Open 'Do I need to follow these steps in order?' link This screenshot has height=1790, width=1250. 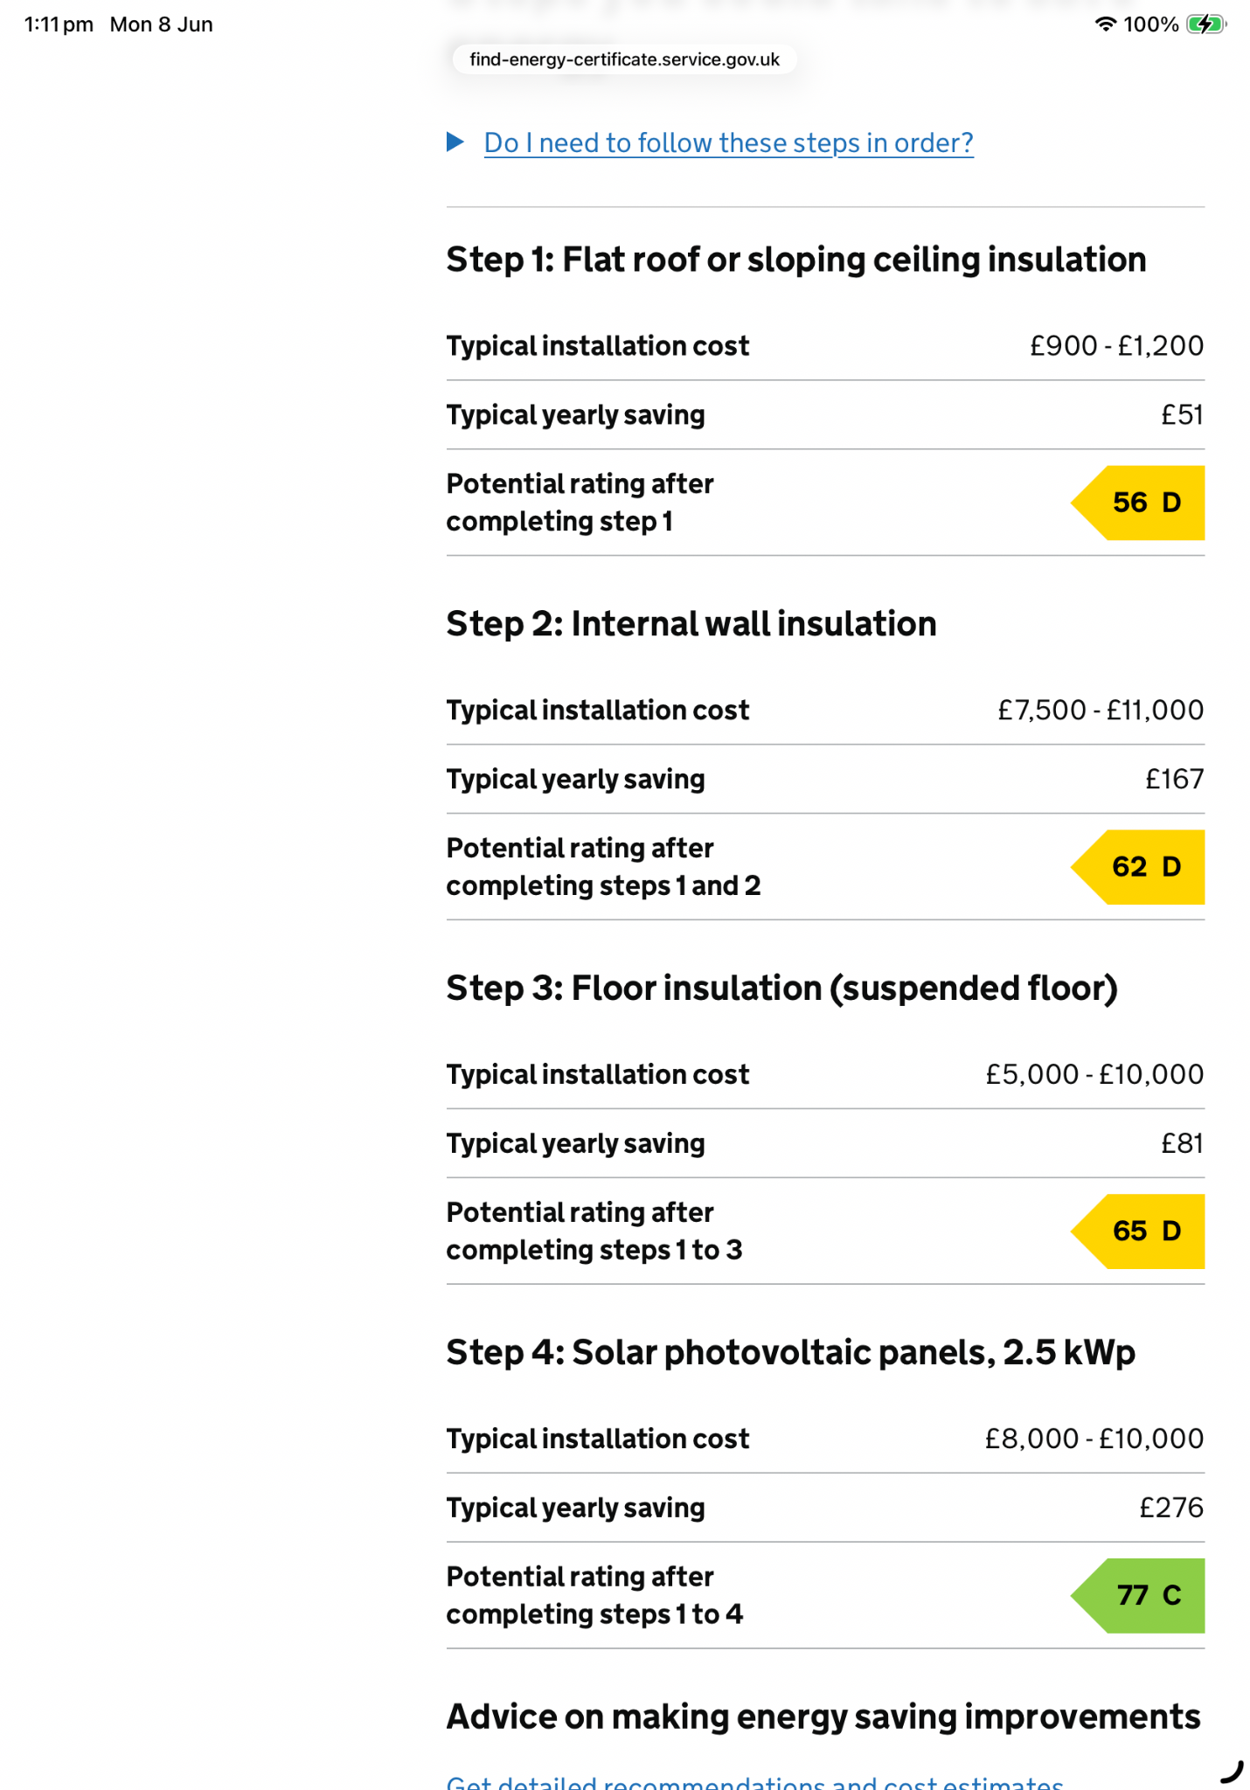pos(728,142)
